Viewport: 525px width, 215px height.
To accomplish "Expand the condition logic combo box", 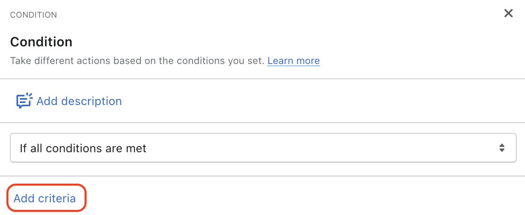I will pos(263,148).
